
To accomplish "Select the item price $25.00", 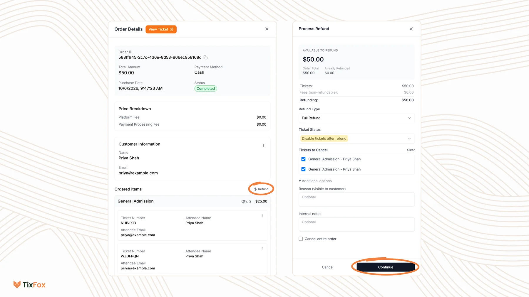I will point(261,201).
